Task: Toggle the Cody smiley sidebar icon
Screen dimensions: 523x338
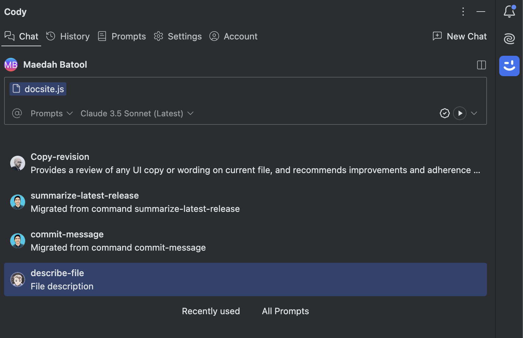Action: pos(509,66)
